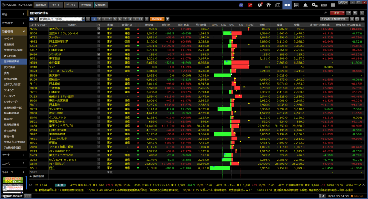The width and height of the screenshot is (368, 199).
Task: Go to page 5 of registered stocks
Action: (115, 19)
